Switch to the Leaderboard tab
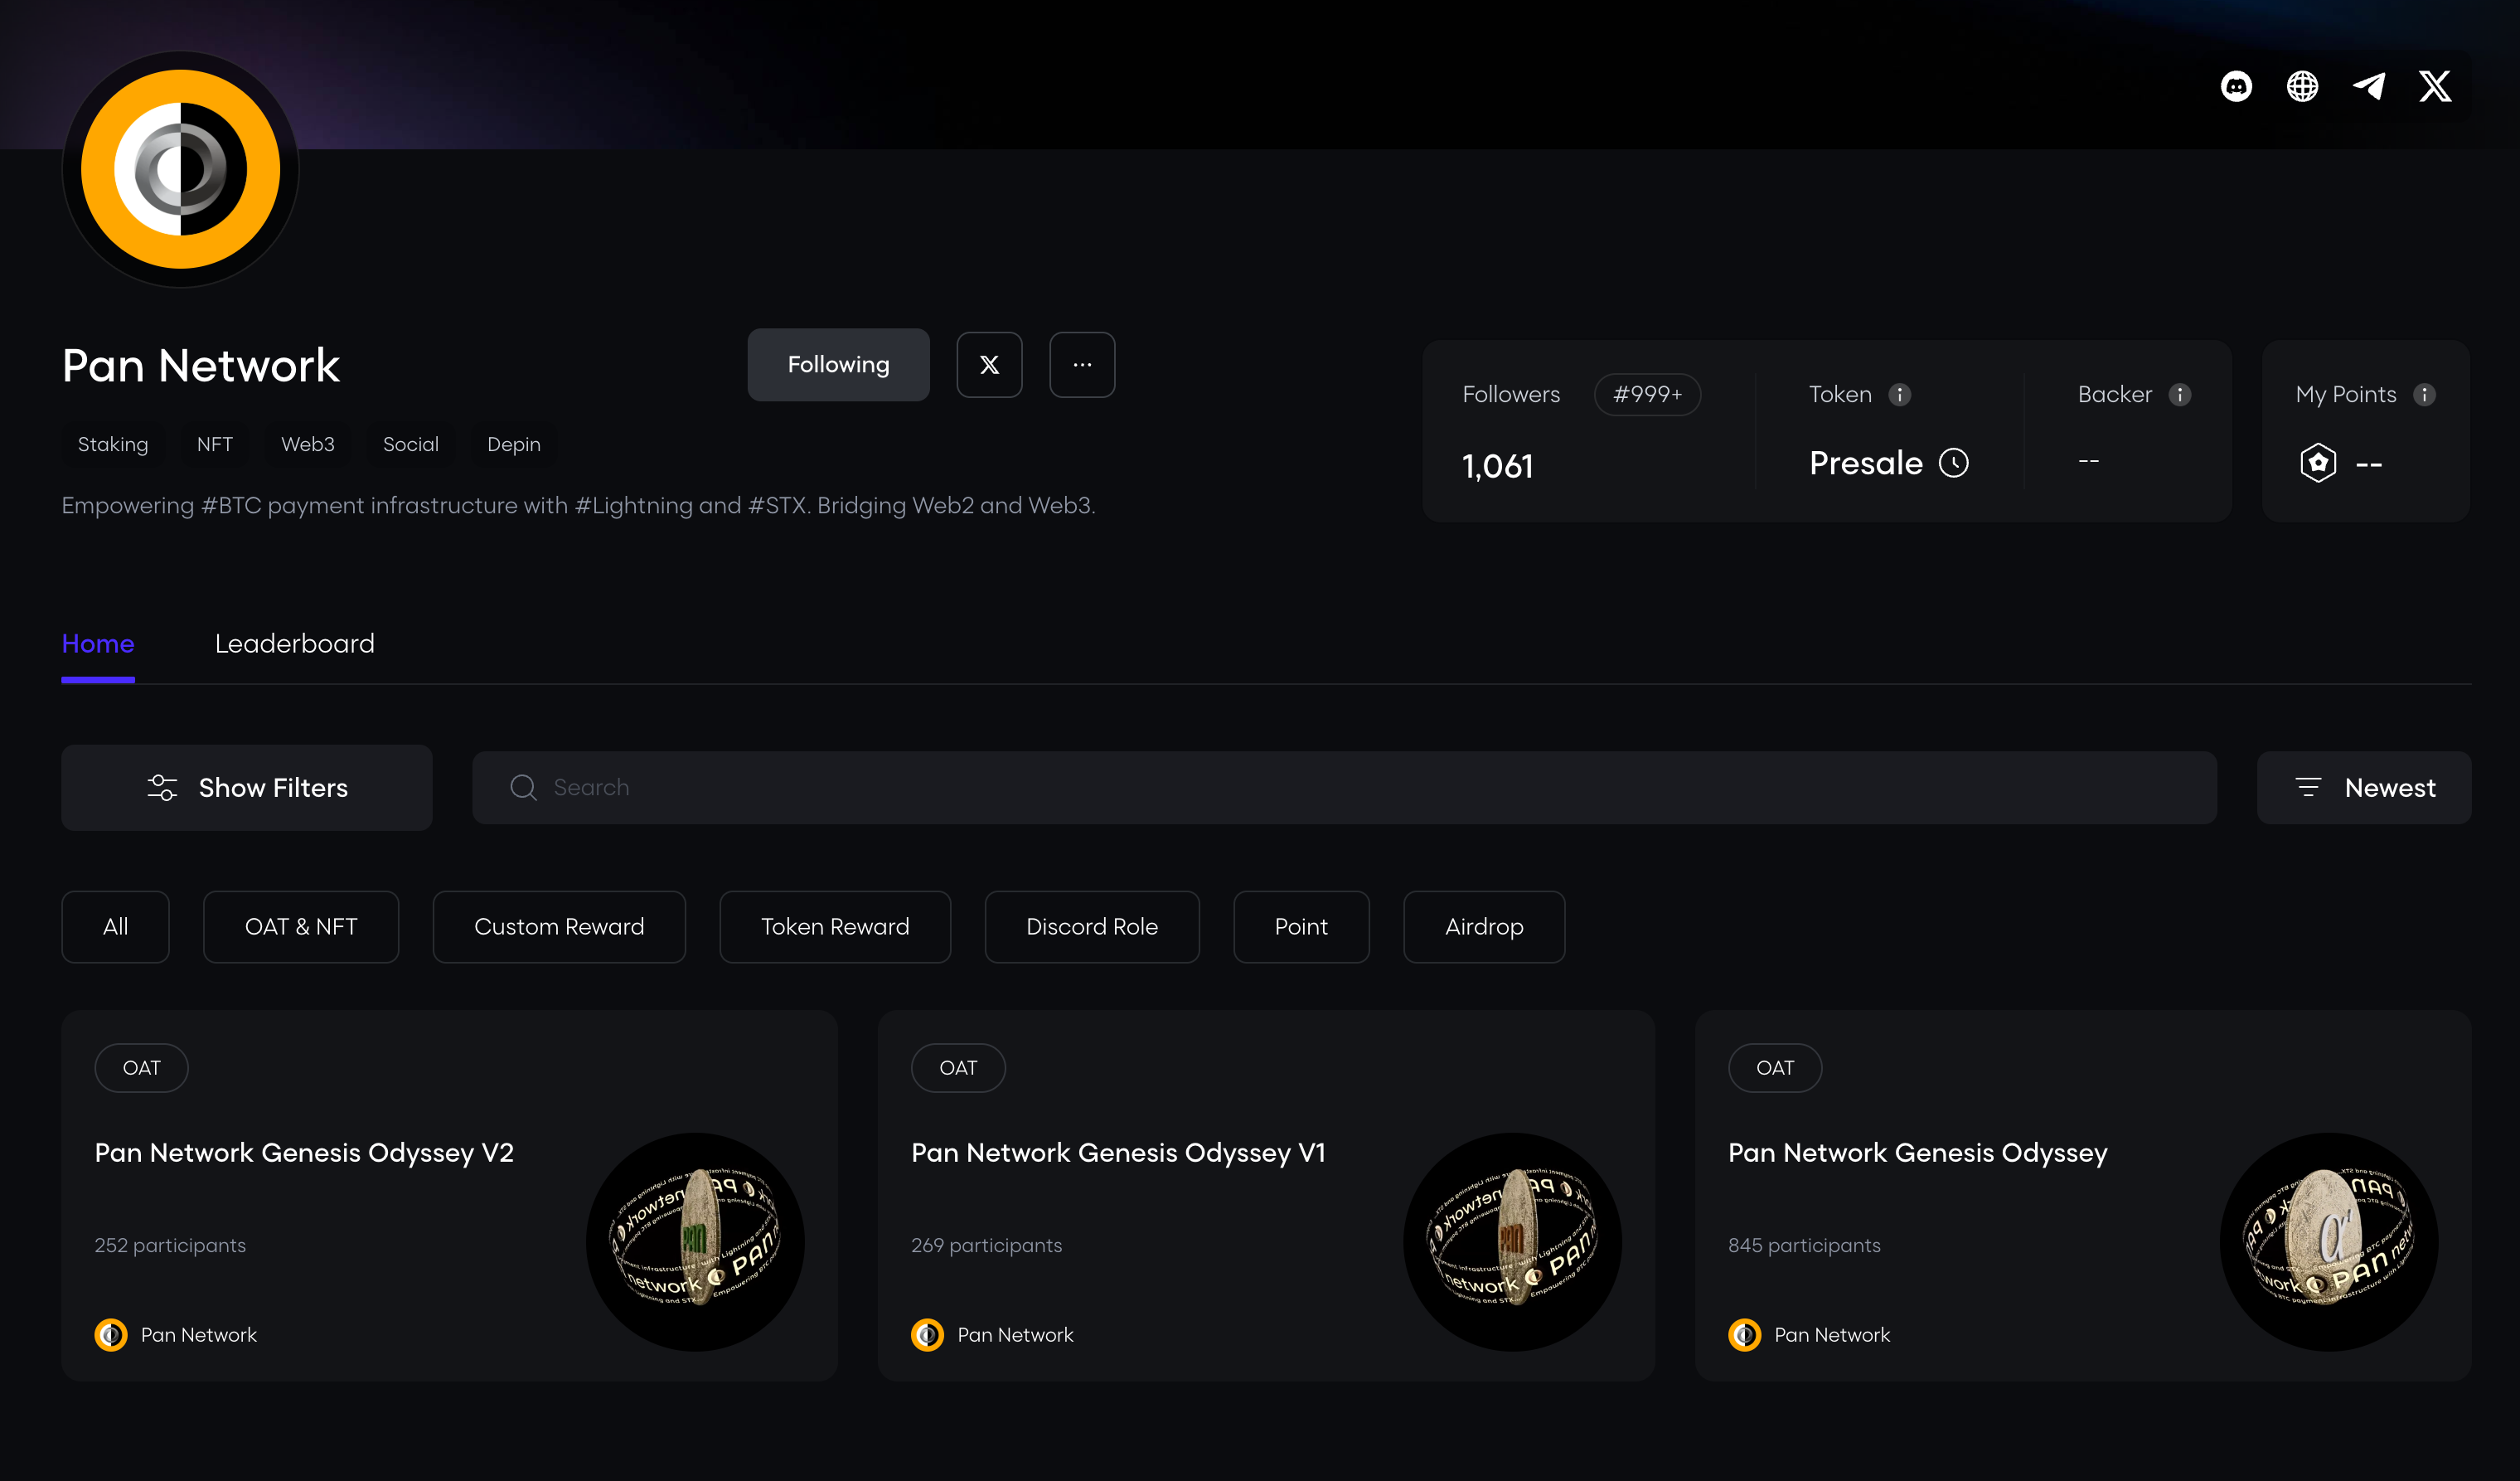Viewport: 2520px width, 1481px height. (294, 643)
